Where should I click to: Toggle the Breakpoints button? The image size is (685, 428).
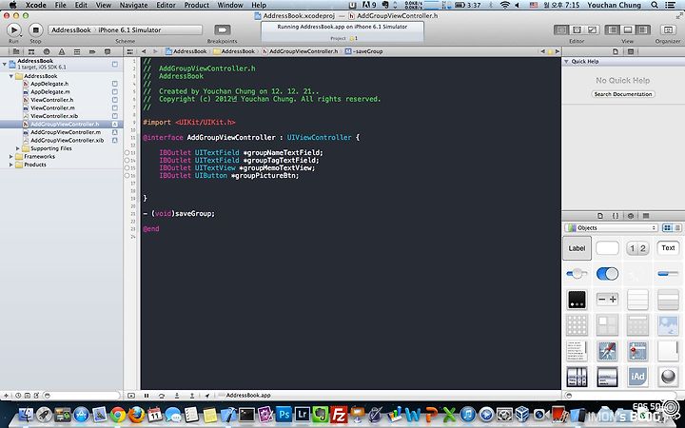coord(223,29)
